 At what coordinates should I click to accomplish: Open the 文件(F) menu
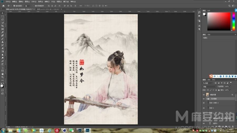[x=8, y=2]
